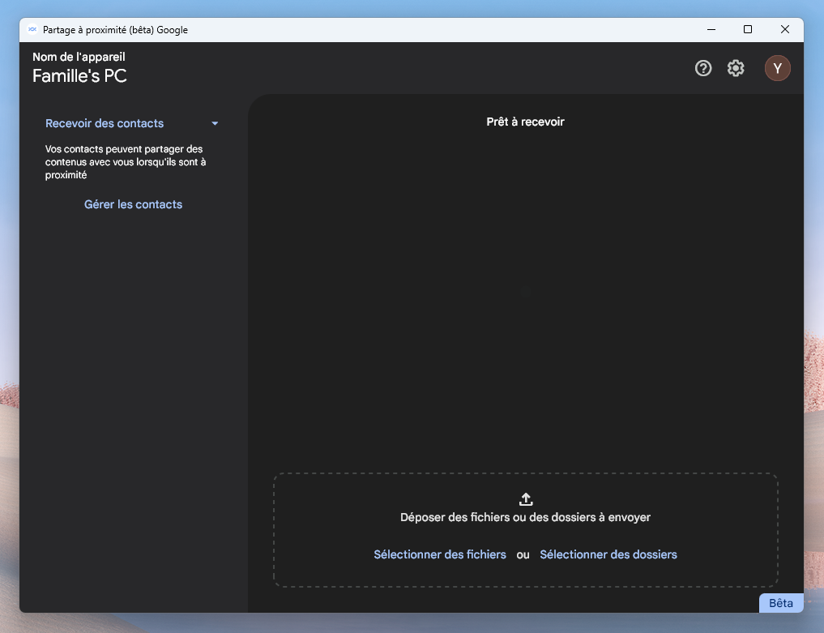
Task: Click the upload arrow icon in drop zone
Action: pos(525,499)
